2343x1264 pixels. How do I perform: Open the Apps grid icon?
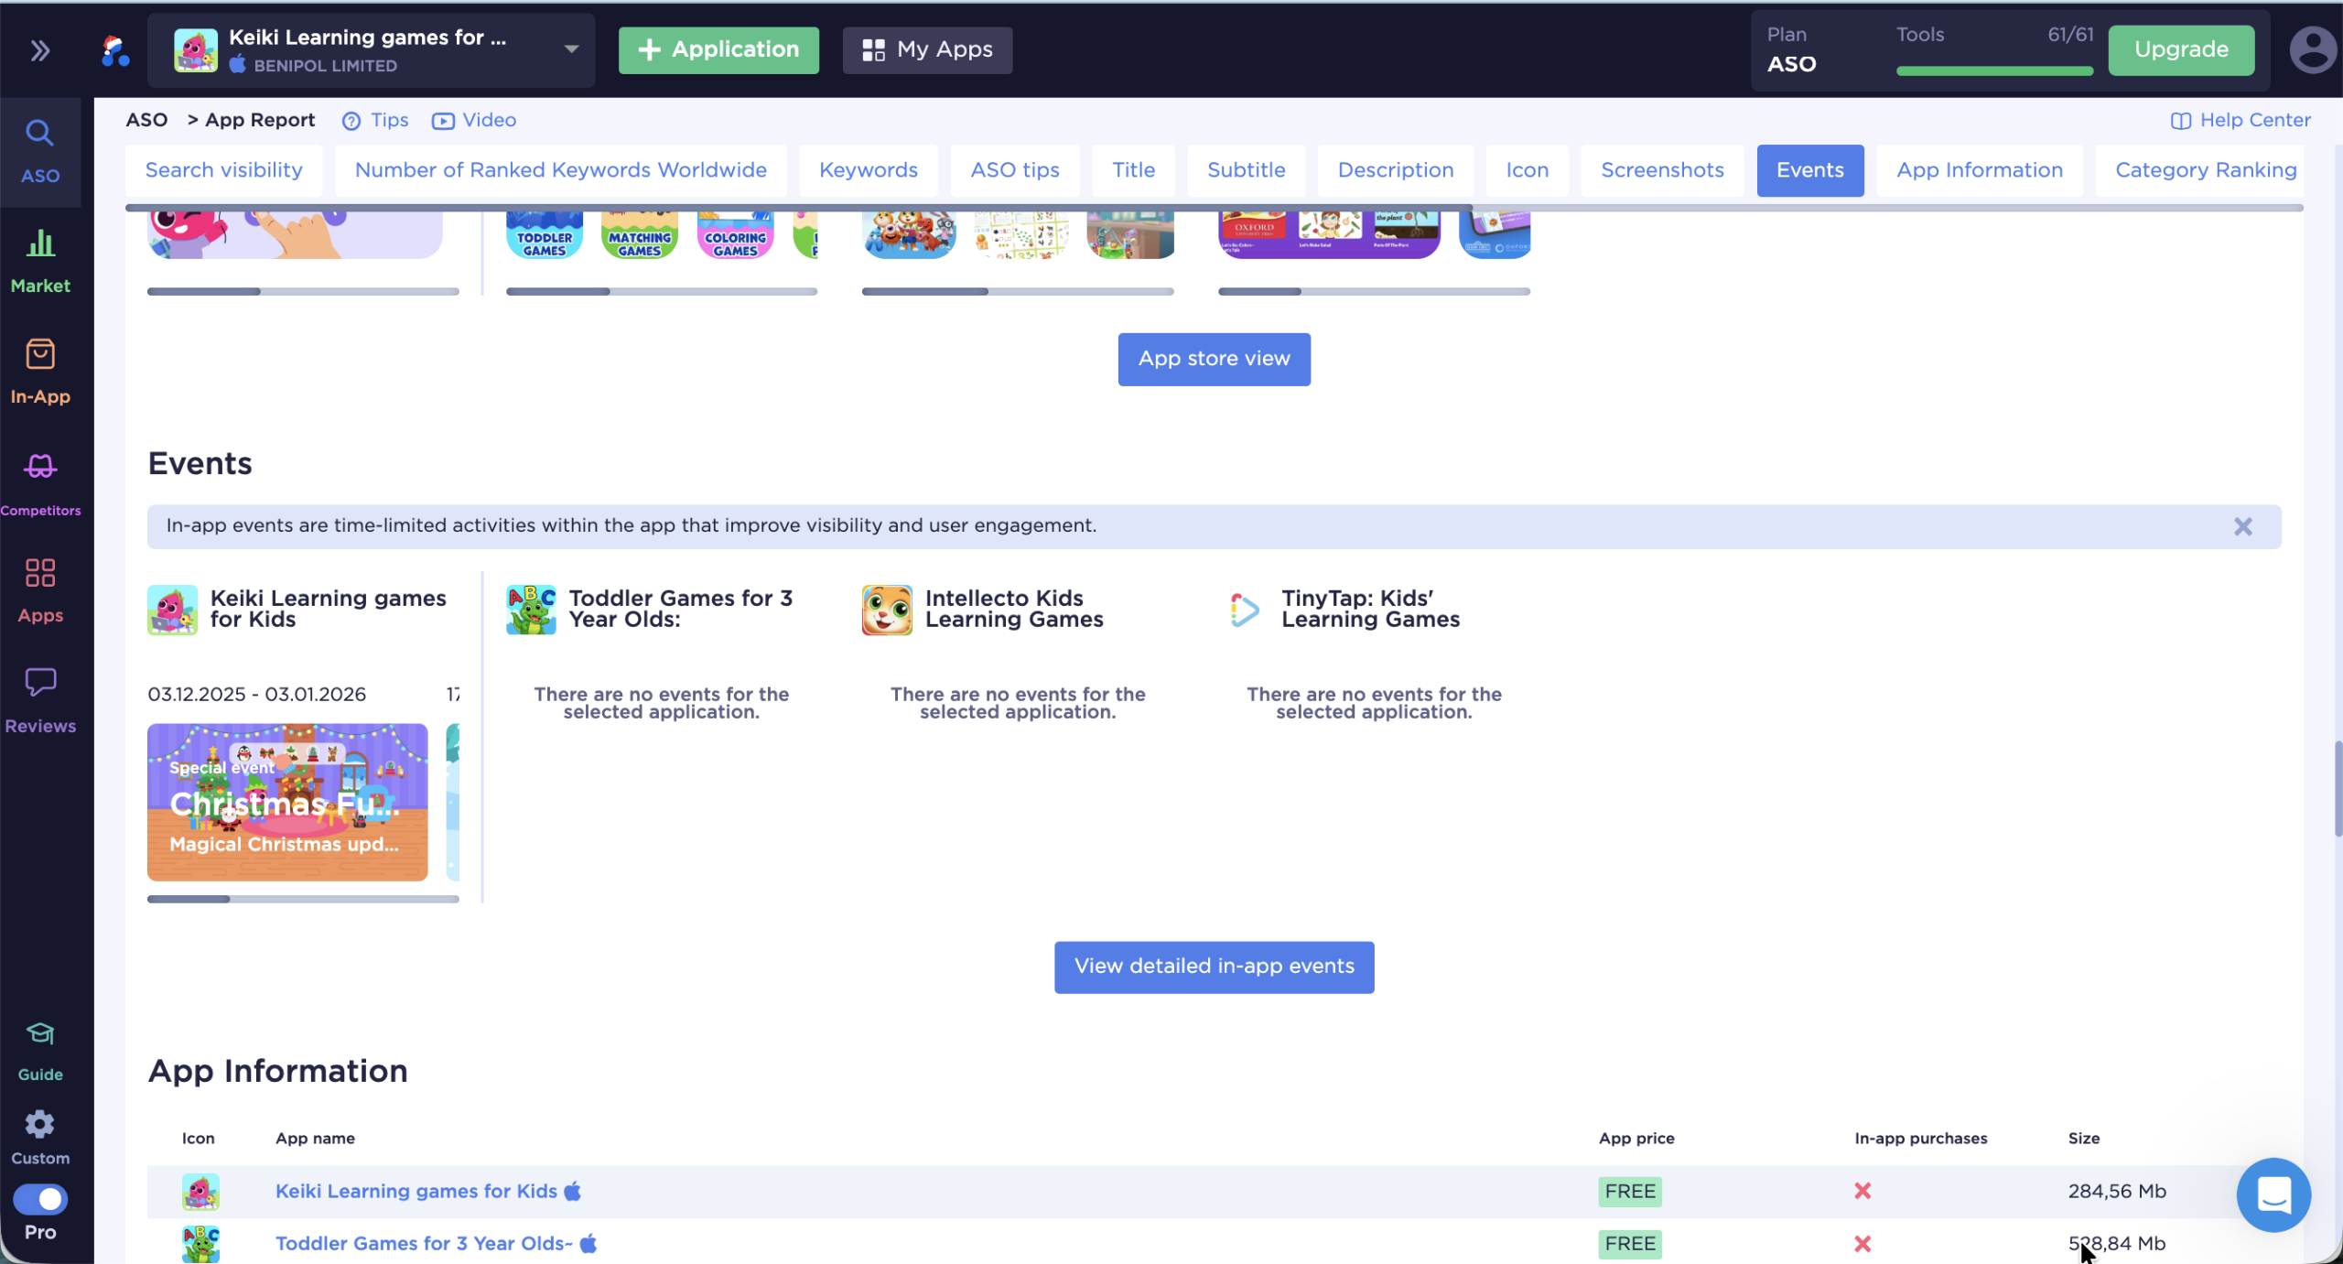(40, 574)
